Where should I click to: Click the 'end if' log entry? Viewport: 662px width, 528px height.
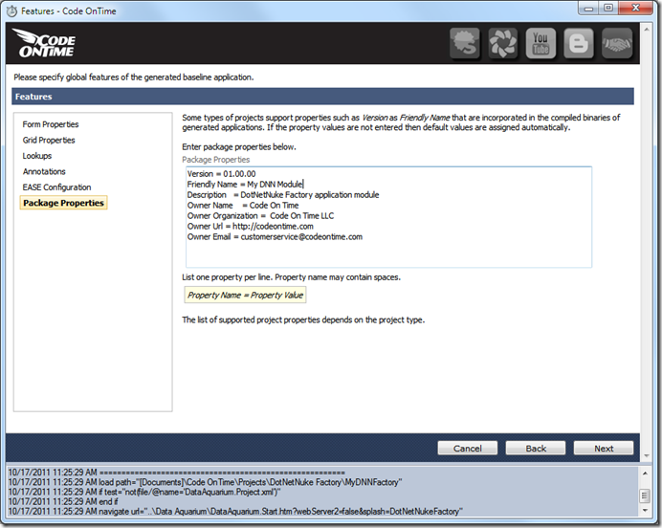(x=63, y=502)
